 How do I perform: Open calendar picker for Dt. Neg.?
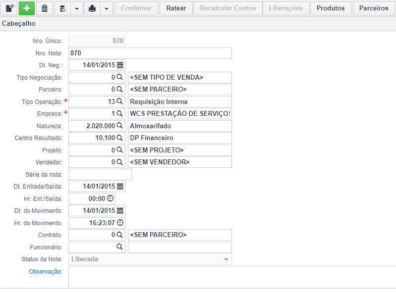point(120,65)
